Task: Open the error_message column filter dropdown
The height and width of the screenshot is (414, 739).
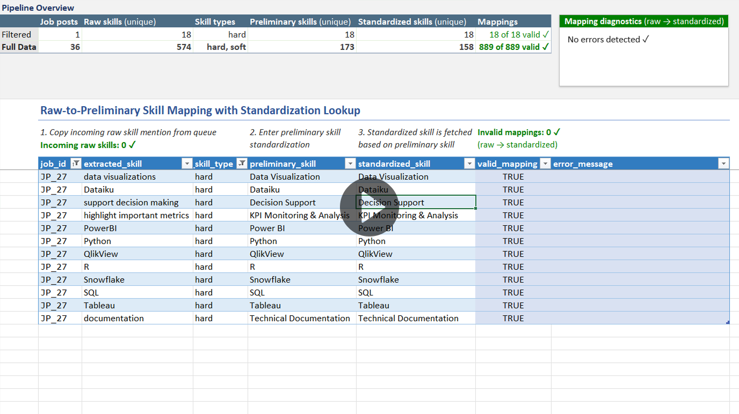Action: click(723, 164)
